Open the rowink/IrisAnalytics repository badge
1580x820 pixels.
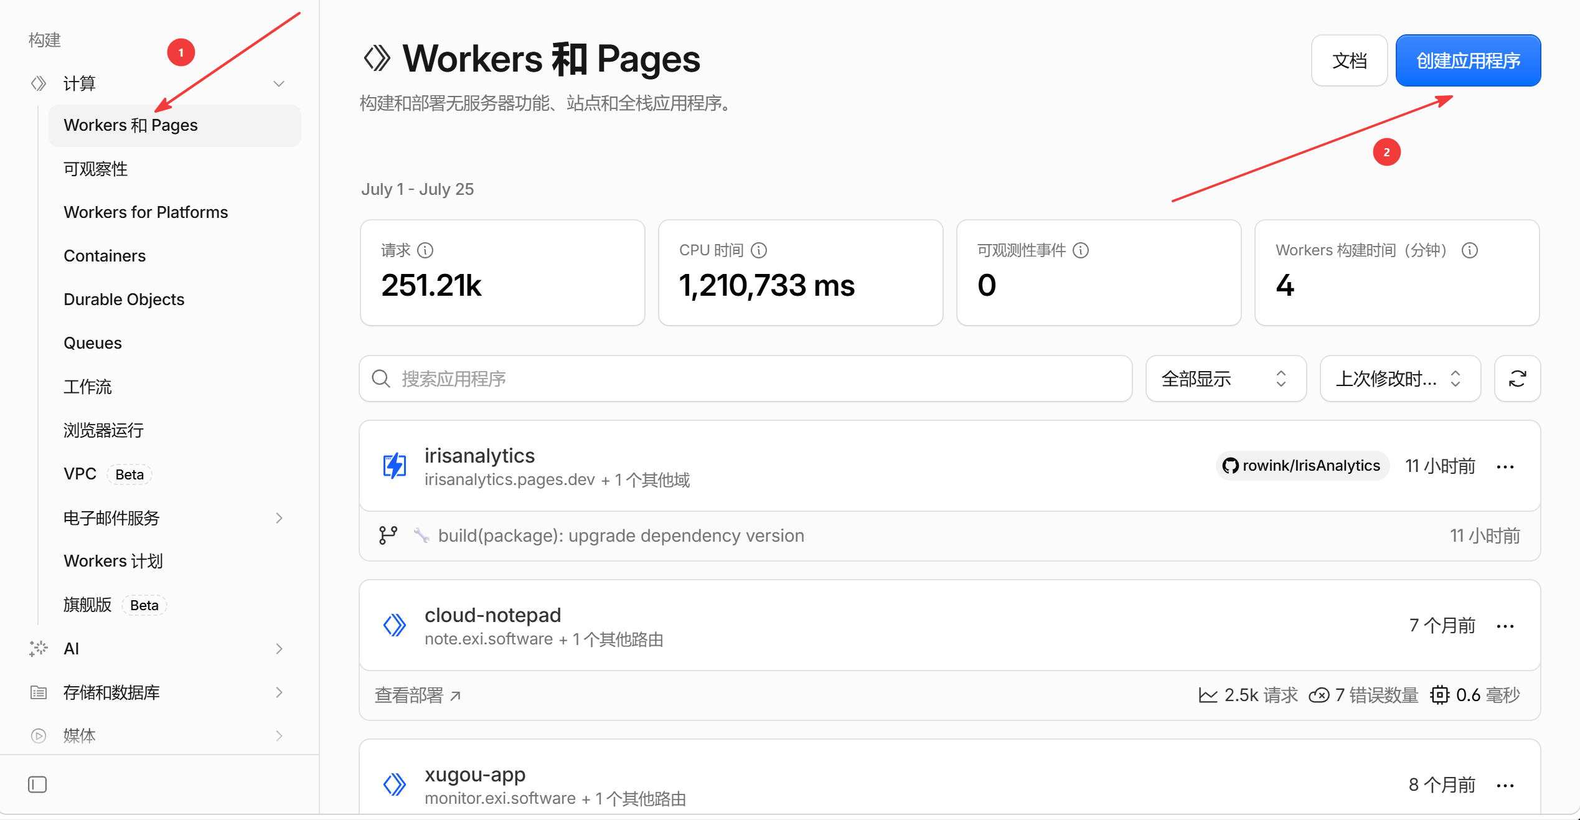1302,466
